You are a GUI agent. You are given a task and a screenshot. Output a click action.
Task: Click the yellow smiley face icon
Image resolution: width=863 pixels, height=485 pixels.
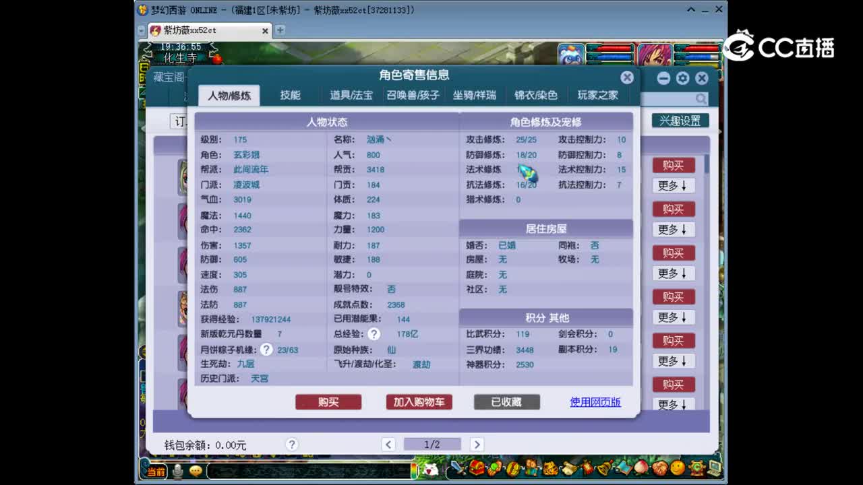point(678,467)
